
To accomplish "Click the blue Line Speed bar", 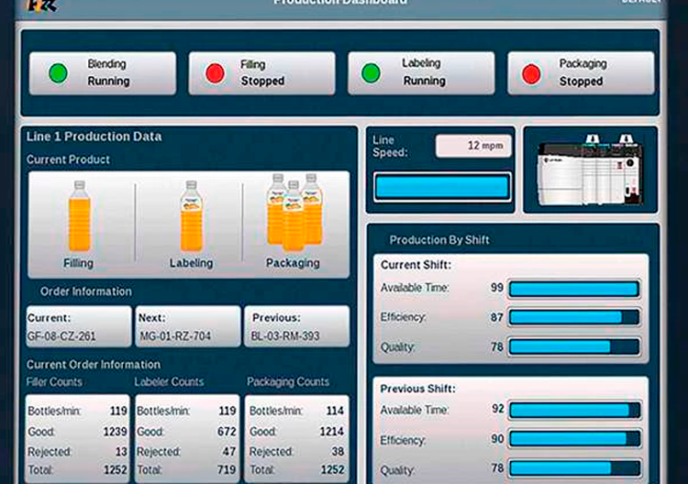I will pos(442,187).
